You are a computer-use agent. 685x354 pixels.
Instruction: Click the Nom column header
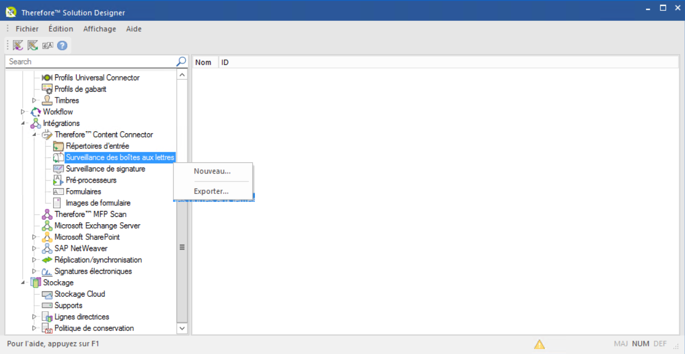click(205, 63)
